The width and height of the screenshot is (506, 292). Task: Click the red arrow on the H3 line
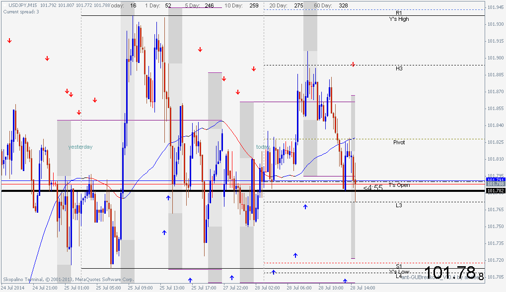tap(353, 64)
